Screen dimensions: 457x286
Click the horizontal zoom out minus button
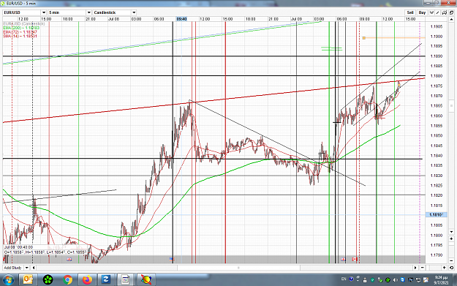(x=423, y=268)
